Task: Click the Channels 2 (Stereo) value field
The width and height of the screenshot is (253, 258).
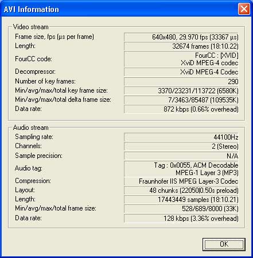Action: click(x=181, y=146)
